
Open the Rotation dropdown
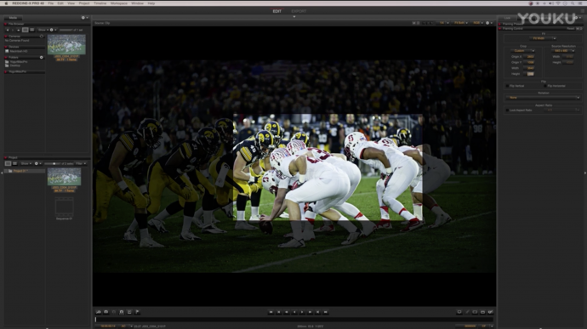(x=543, y=98)
